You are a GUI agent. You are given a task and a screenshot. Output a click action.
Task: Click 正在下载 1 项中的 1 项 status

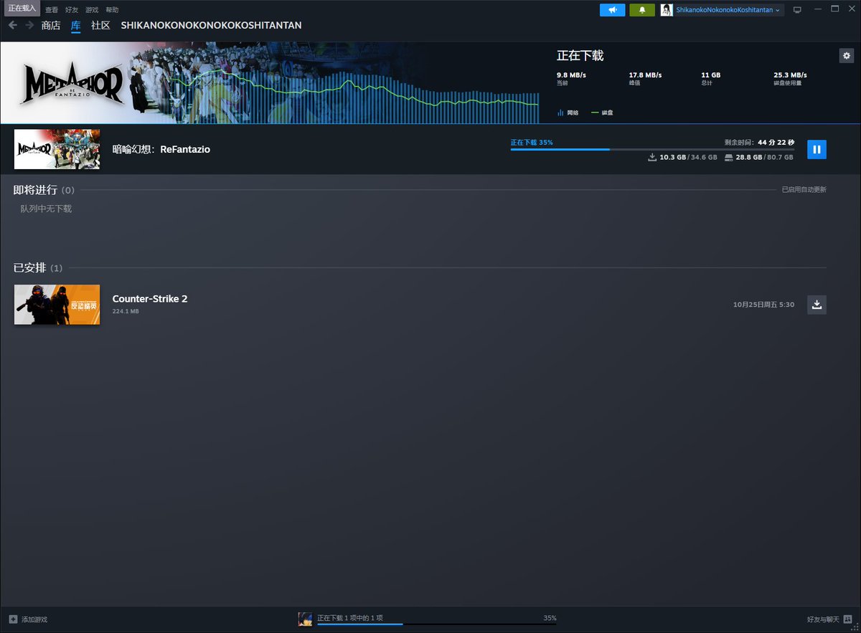pyautogui.click(x=350, y=617)
